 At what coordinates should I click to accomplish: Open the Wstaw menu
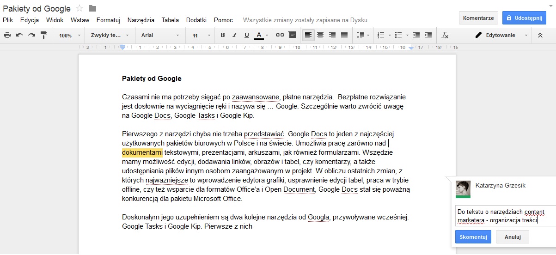click(x=80, y=20)
